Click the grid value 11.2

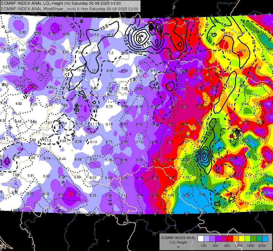[x=110, y=53]
